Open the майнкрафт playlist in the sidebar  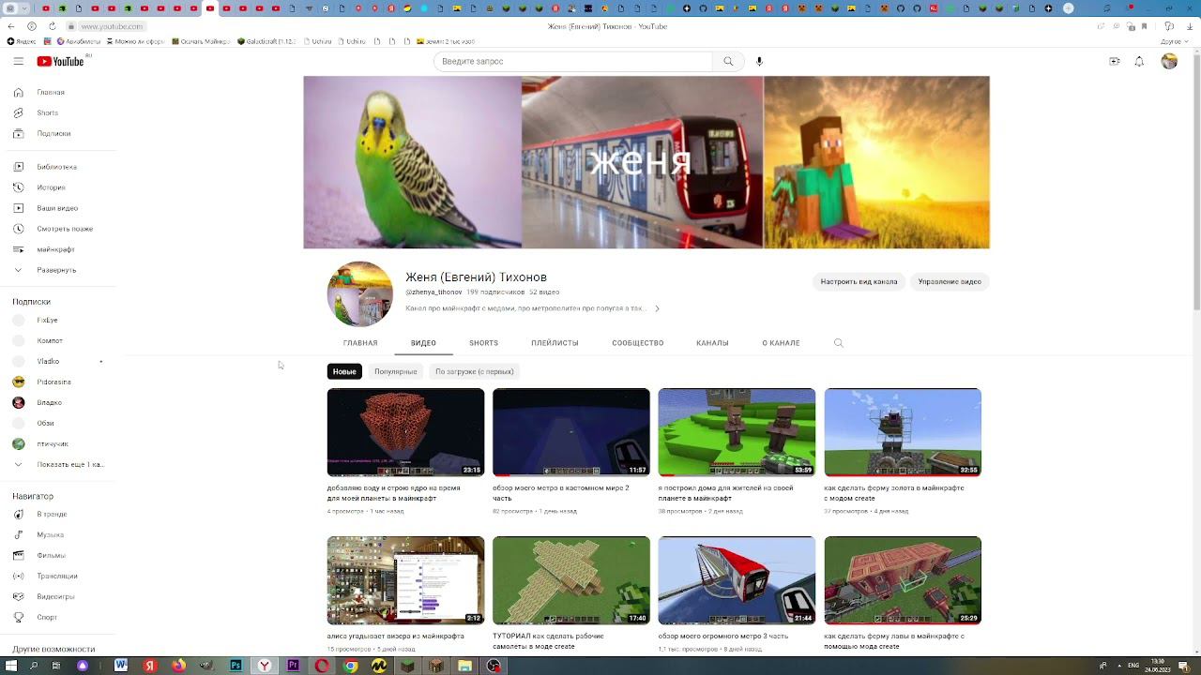click(58, 249)
